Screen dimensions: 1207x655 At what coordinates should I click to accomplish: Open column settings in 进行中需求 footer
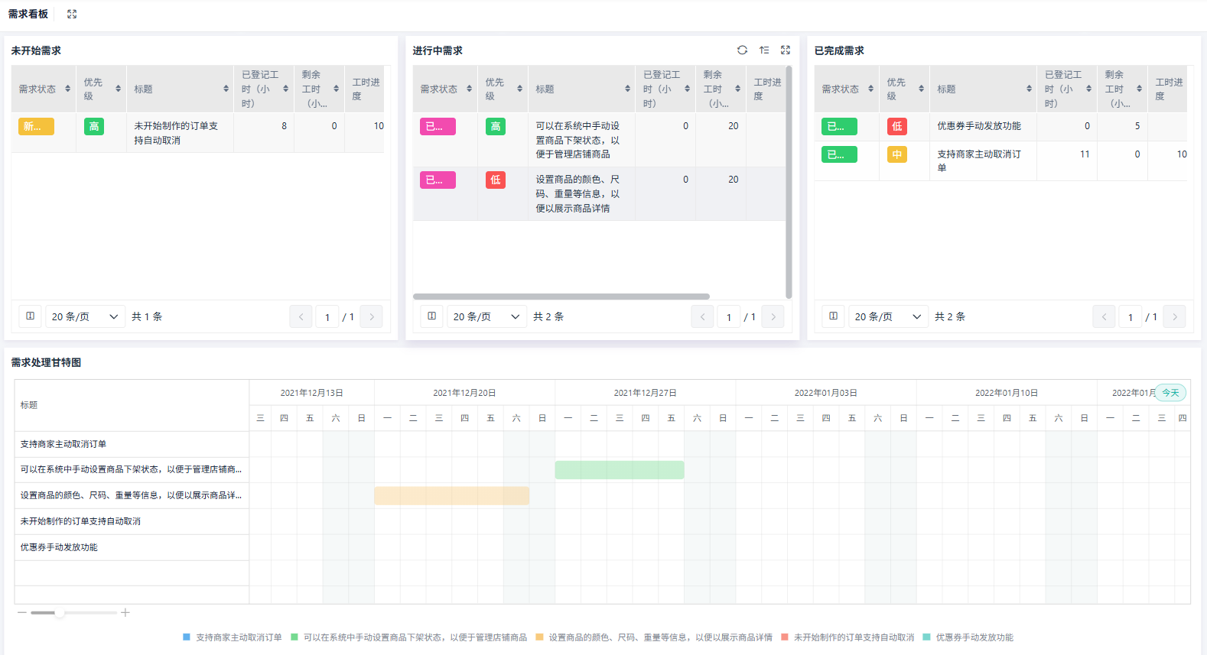point(432,316)
